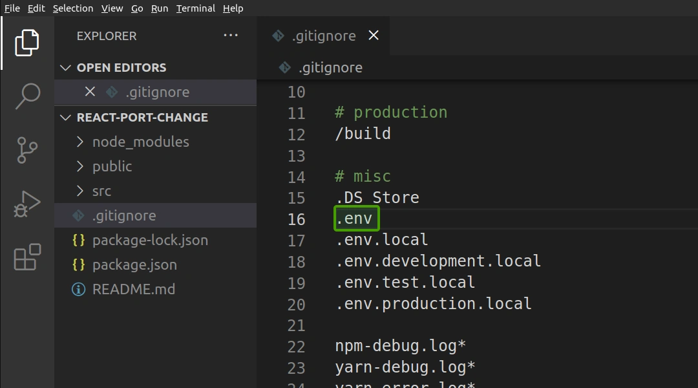This screenshot has height=388, width=698.
Task: Place cursor on '# production' comment line
Action: (x=391, y=113)
